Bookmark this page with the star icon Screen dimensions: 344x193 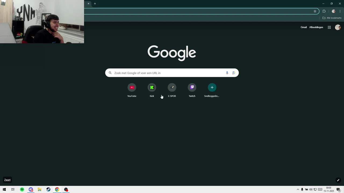click(x=315, y=11)
